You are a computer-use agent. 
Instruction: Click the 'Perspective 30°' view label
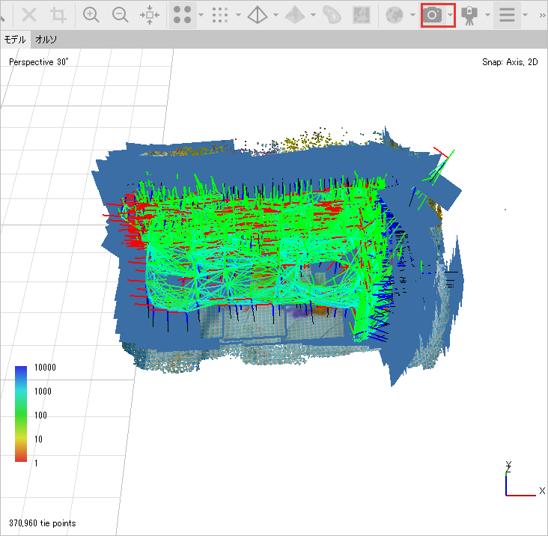click(x=38, y=62)
